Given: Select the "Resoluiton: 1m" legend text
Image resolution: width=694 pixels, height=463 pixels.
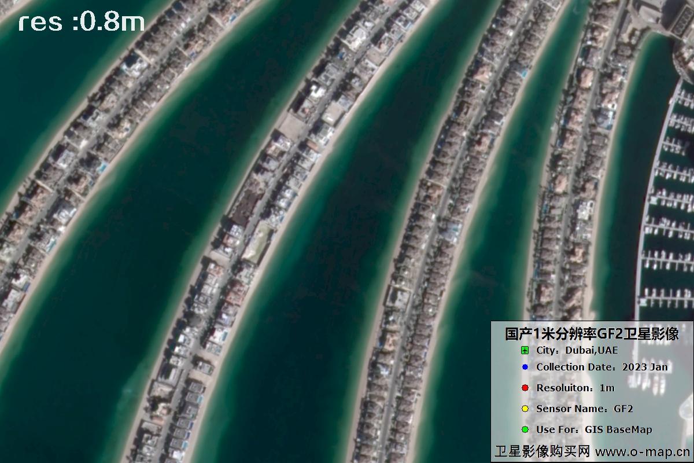Looking at the screenshot, I should [575, 388].
